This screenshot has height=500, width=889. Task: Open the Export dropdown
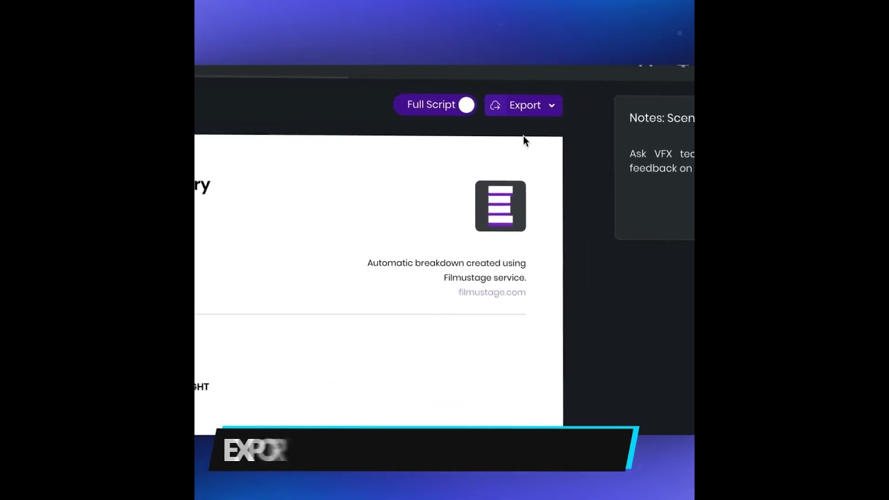(523, 106)
